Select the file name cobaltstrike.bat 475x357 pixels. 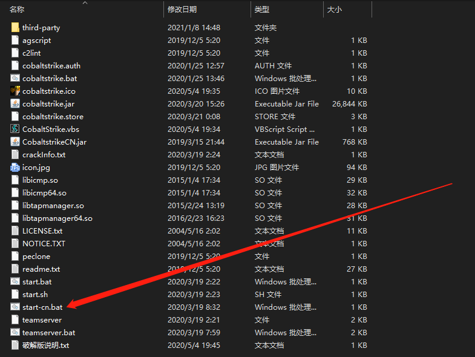click(50, 79)
